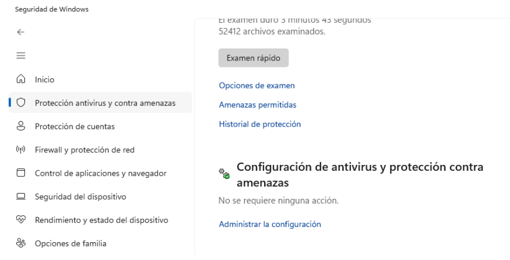This screenshot has height=260, width=510.
Task: Click the app and browser control icon
Action: 21,174
